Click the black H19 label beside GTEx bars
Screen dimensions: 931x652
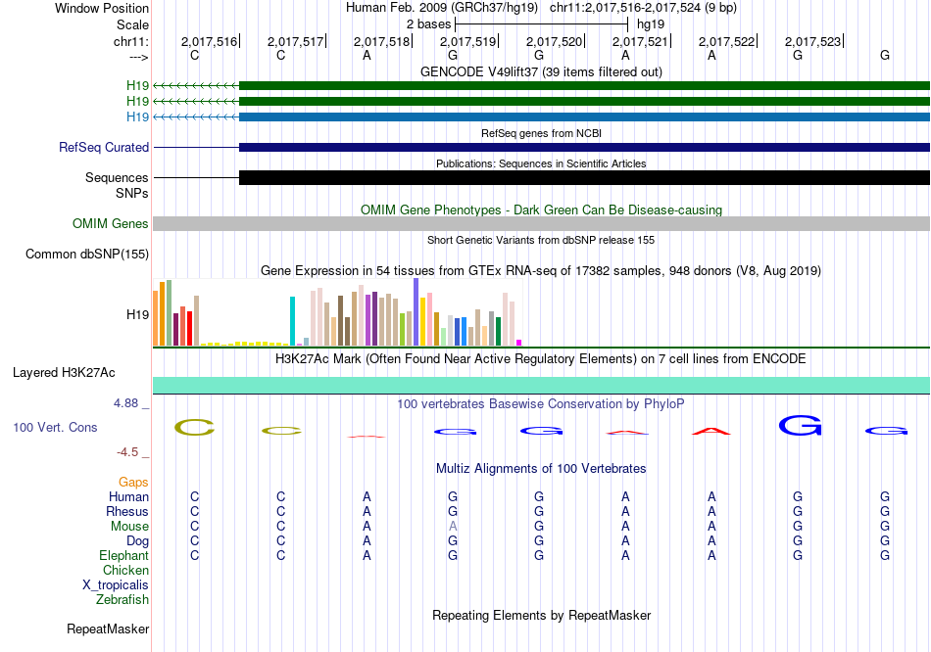pyautogui.click(x=137, y=314)
